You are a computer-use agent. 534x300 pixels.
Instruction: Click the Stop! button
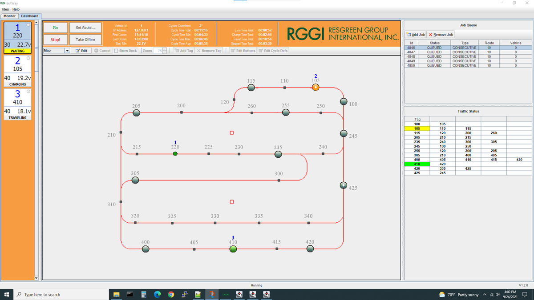(55, 40)
